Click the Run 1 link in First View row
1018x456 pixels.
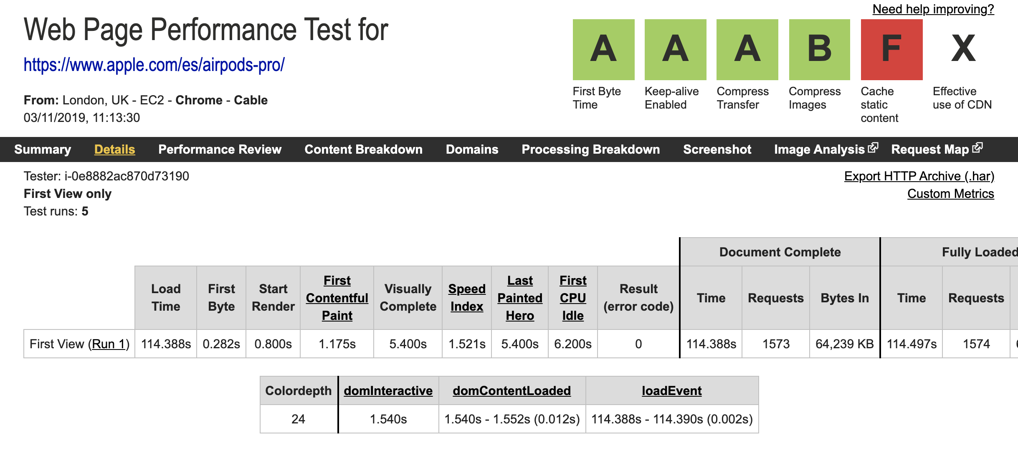pyautogui.click(x=109, y=344)
